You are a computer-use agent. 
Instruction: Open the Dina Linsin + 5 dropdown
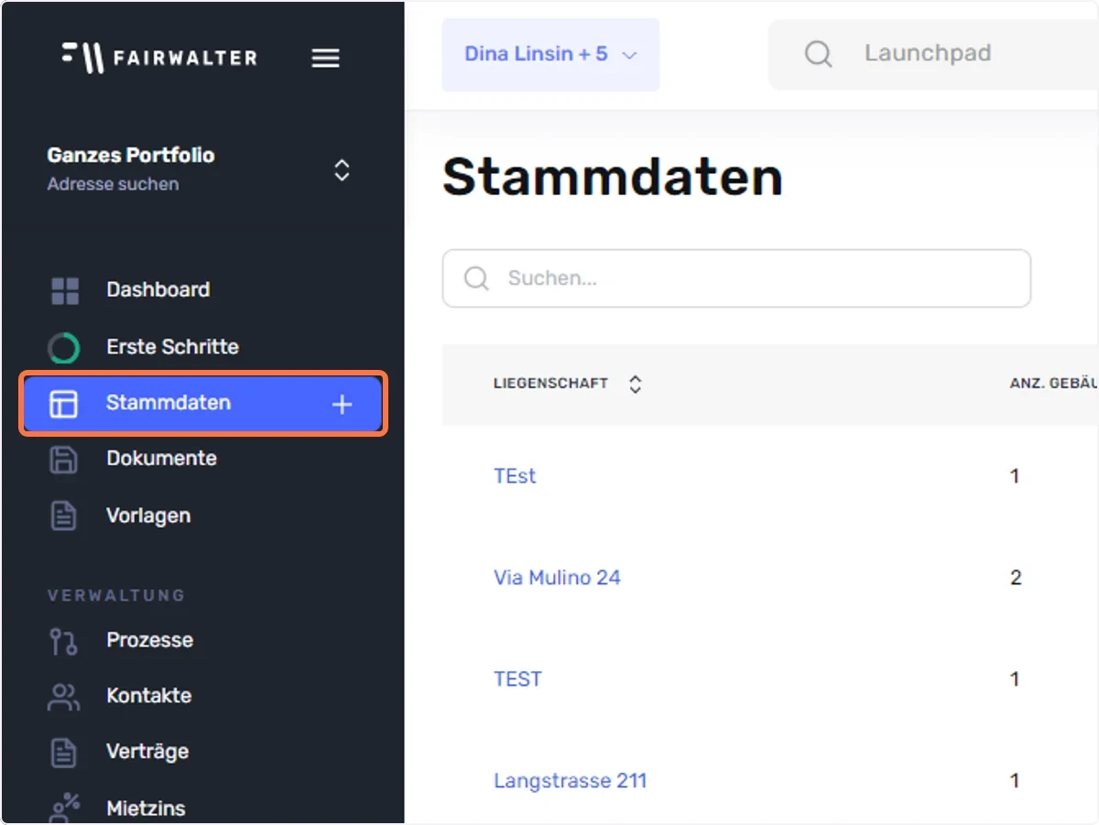[550, 54]
